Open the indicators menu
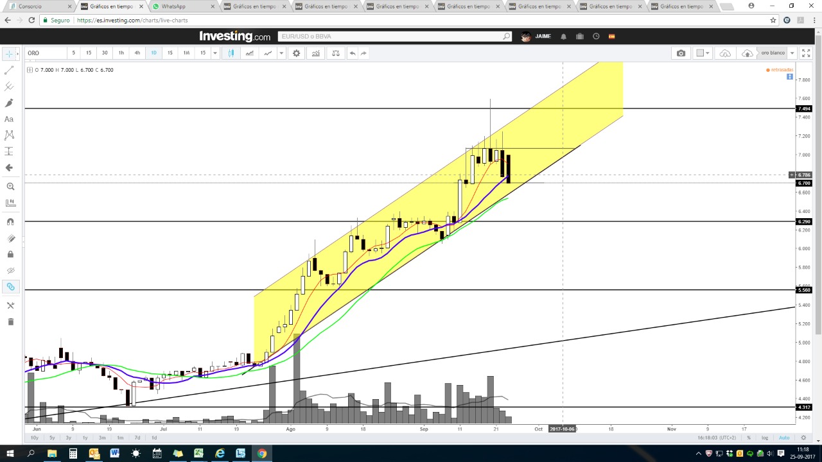822x462 pixels. 315,53
